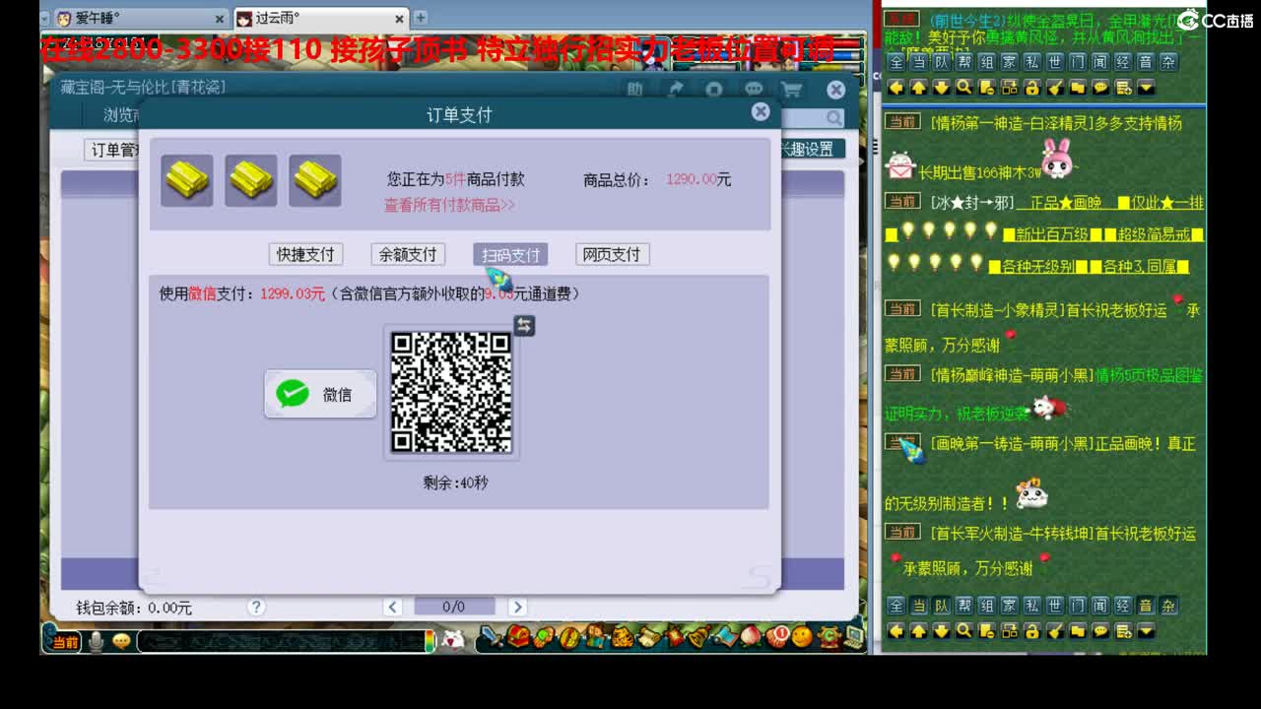Close the 订单支付 payment dialog
The width and height of the screenshot is (1261, 709).
point(761,112)
